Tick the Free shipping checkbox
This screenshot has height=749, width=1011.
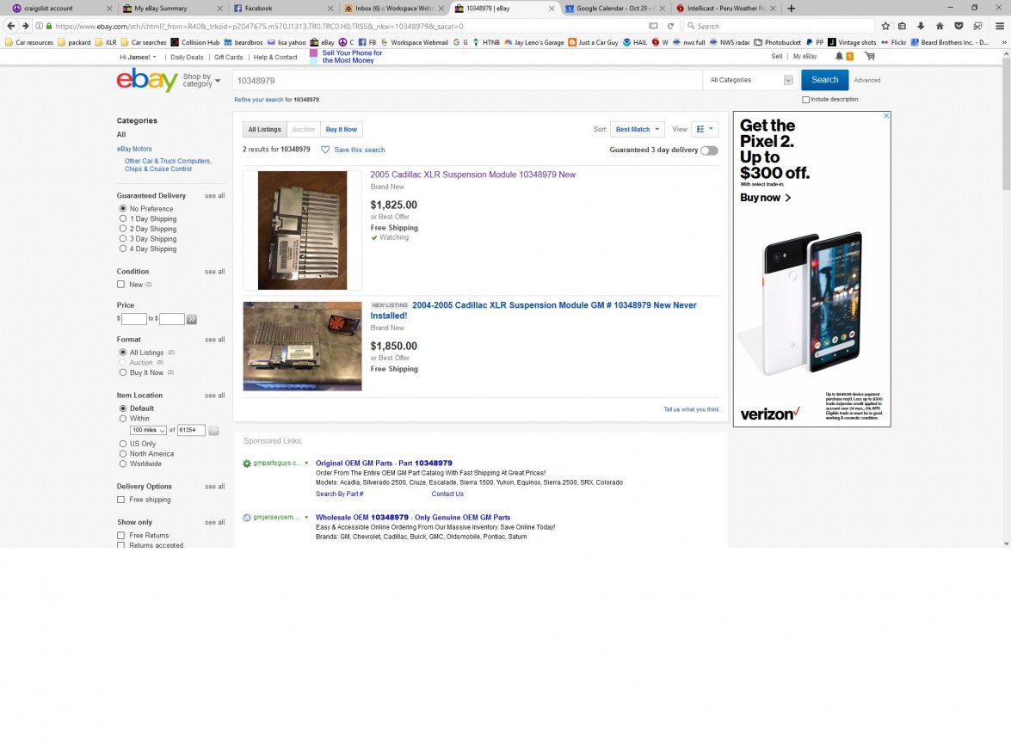(120, 500)
